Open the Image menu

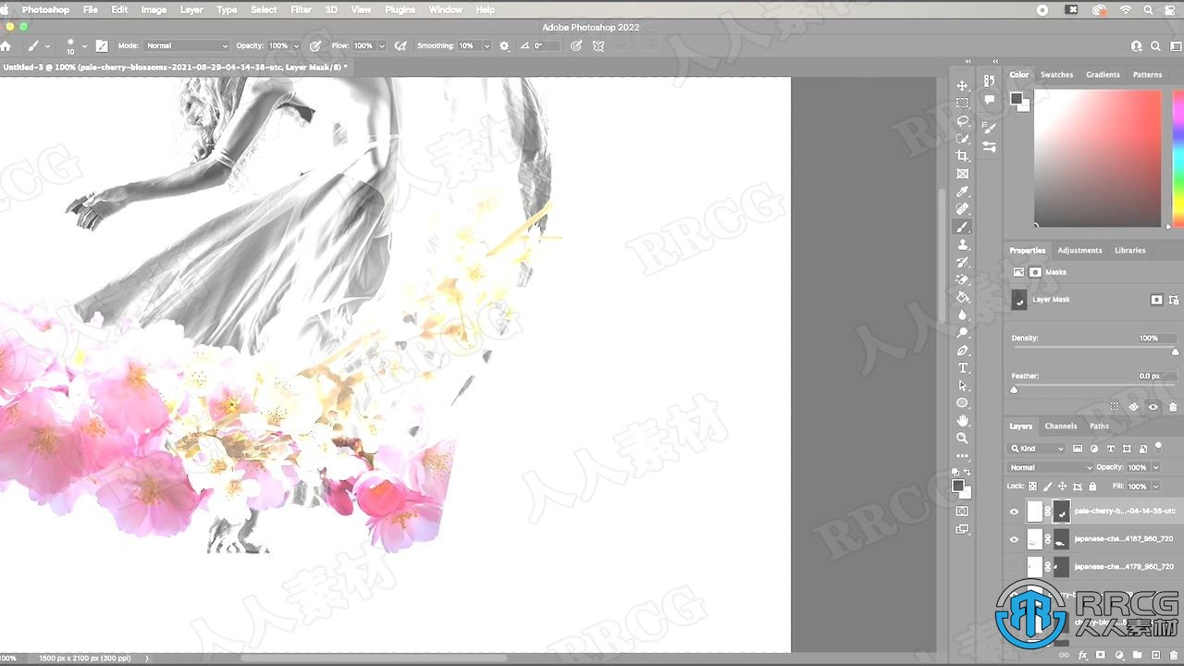[x=154, y=9]
